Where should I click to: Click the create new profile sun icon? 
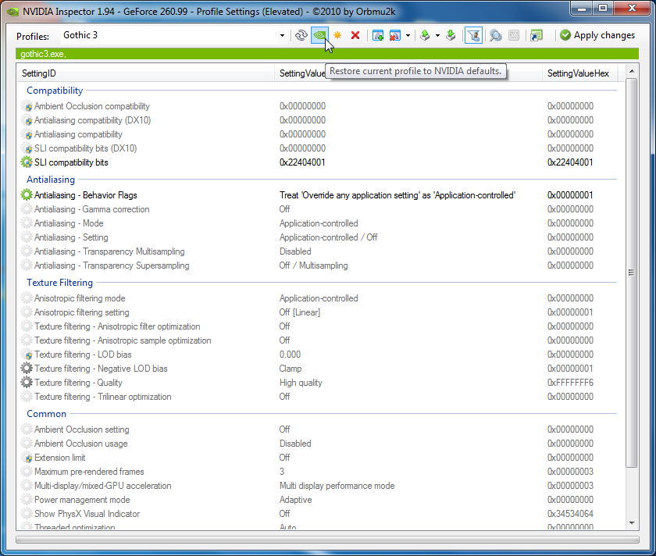click(337, 35)
